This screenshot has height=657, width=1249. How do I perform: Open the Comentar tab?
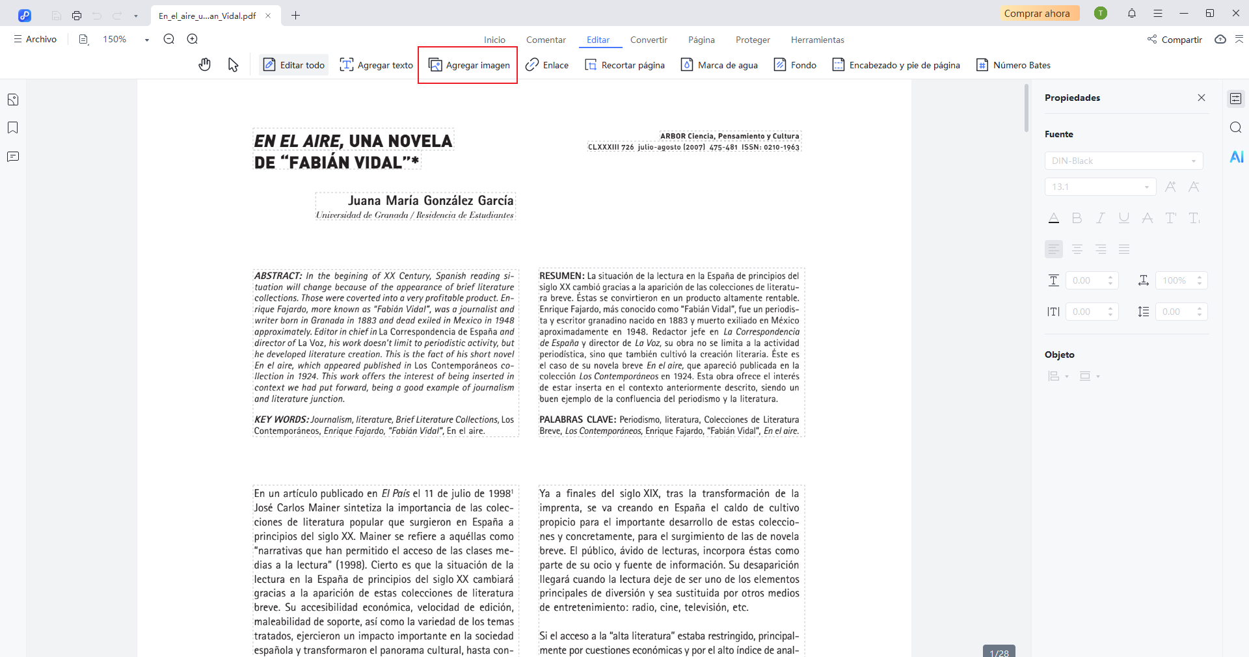546,40
